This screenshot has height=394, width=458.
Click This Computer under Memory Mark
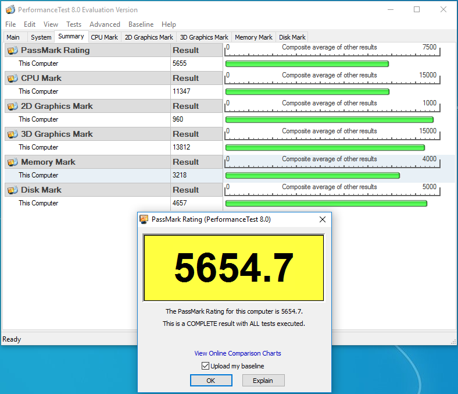pyautogui.click(x=38, y=175)
